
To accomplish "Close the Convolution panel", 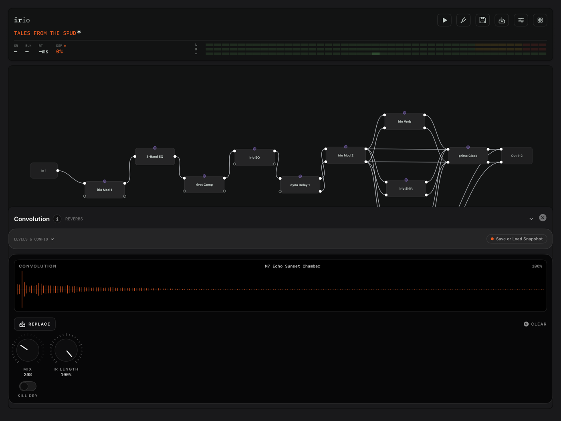I will point(543,218).
